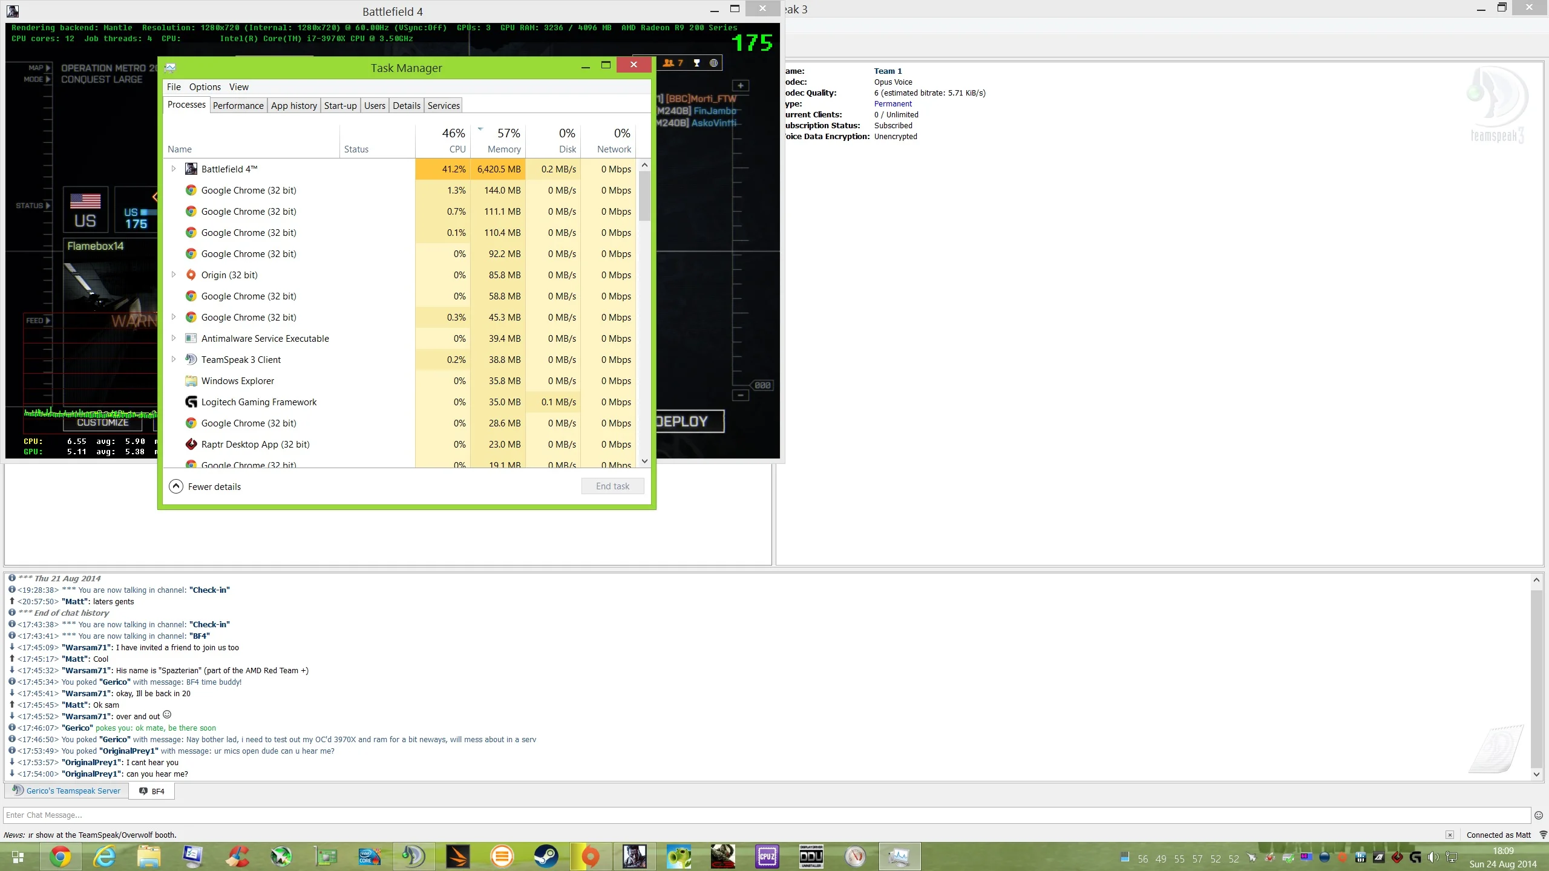Switch to Task Manager taskbar icon

coord(900,856)
